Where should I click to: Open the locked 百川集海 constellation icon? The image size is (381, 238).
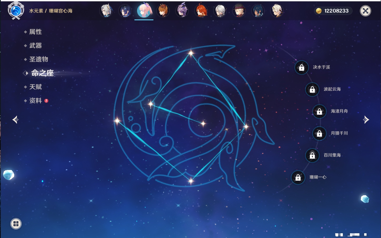coord(312,155)
